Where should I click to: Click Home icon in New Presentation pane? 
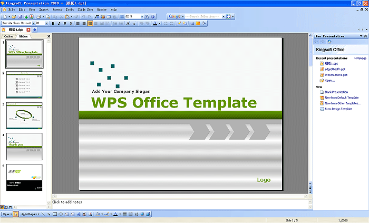tap(329, 42)
